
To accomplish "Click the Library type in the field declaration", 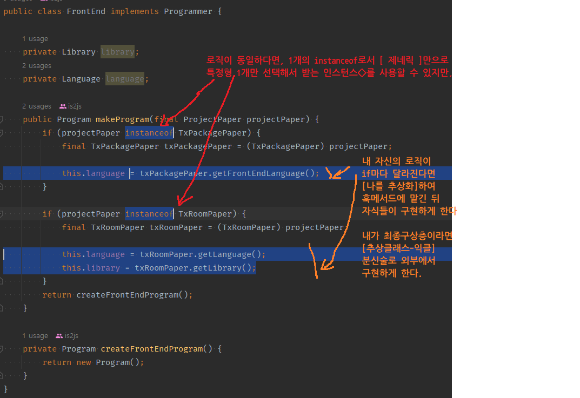I will point(78,52).
